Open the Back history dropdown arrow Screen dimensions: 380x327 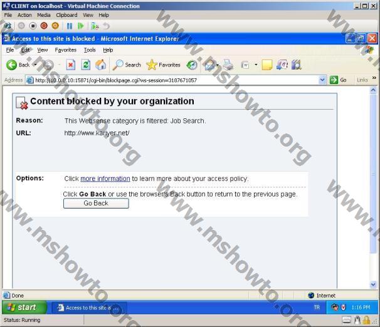pyautogui.click(x=35, y=65)
